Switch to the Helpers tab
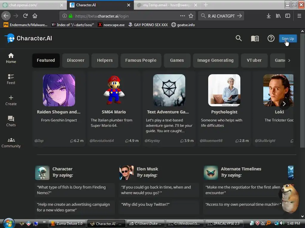Screen dimensions: 305x228 (105, 60)
